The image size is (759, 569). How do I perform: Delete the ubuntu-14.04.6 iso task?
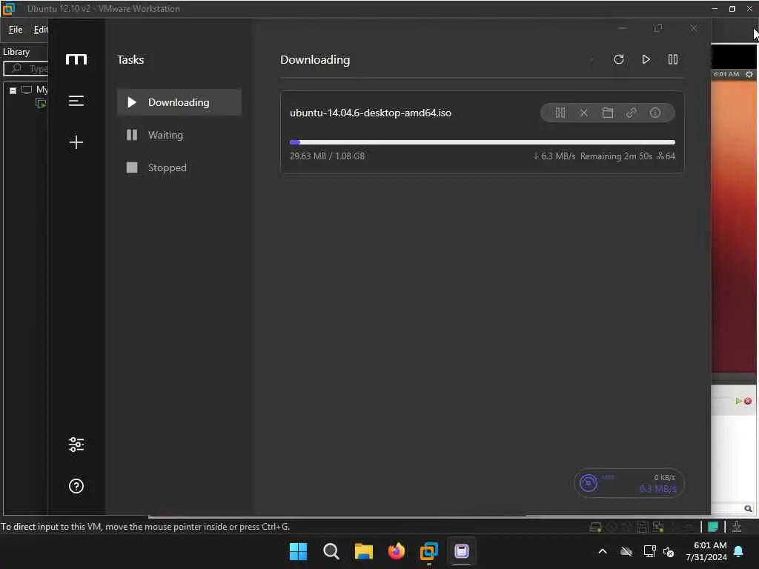[584, 113]
